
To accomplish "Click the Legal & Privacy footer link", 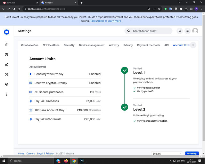I will tap(45, 153).
